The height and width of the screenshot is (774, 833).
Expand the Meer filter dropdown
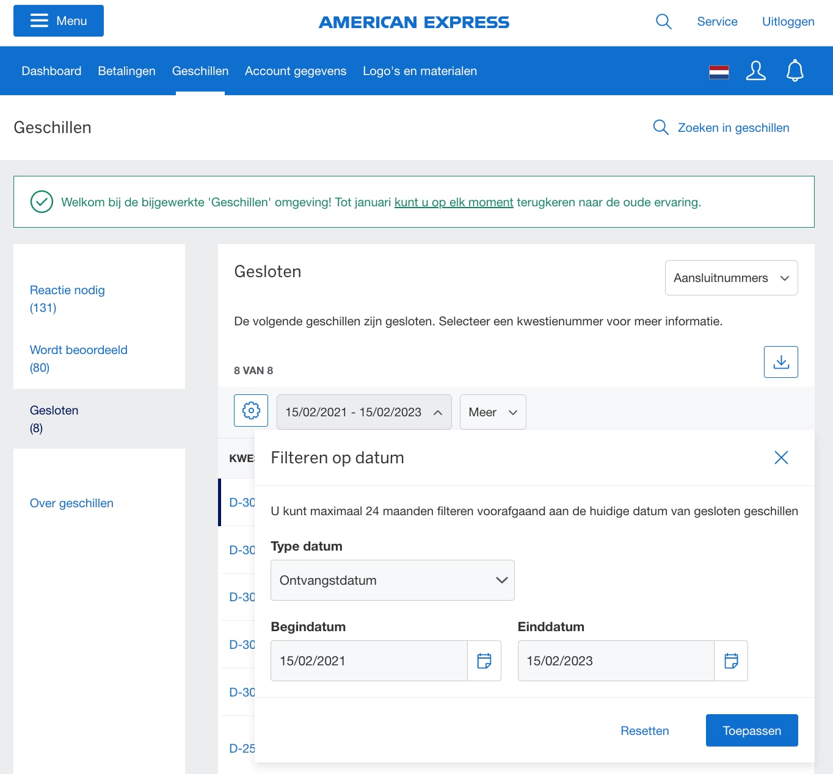click(492, 411)
